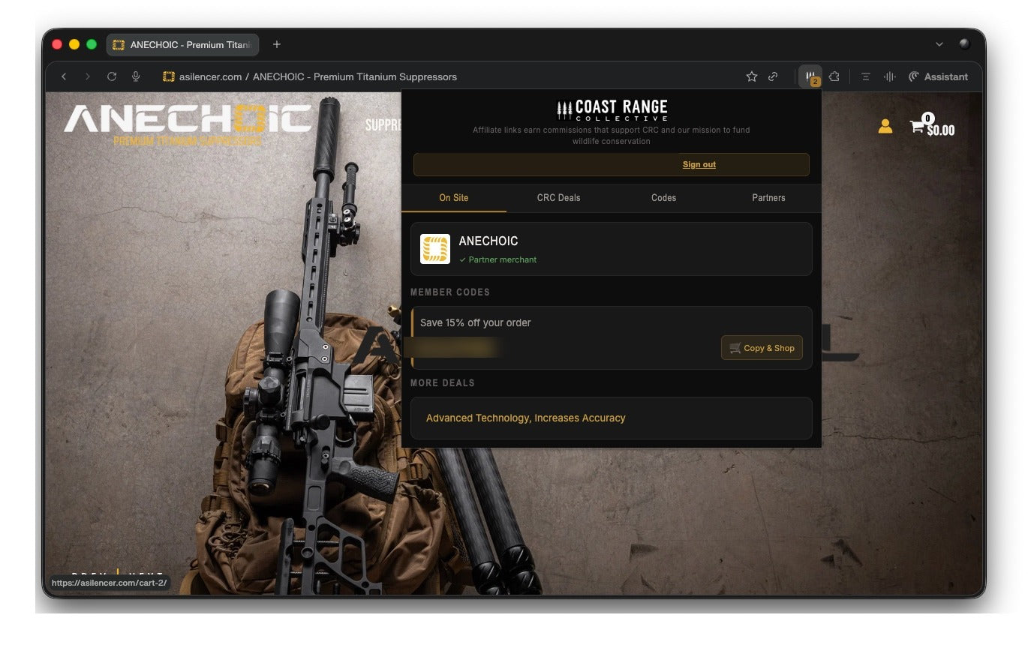Open a new browser tab
Screen dimensions: 1028x654
277,44
